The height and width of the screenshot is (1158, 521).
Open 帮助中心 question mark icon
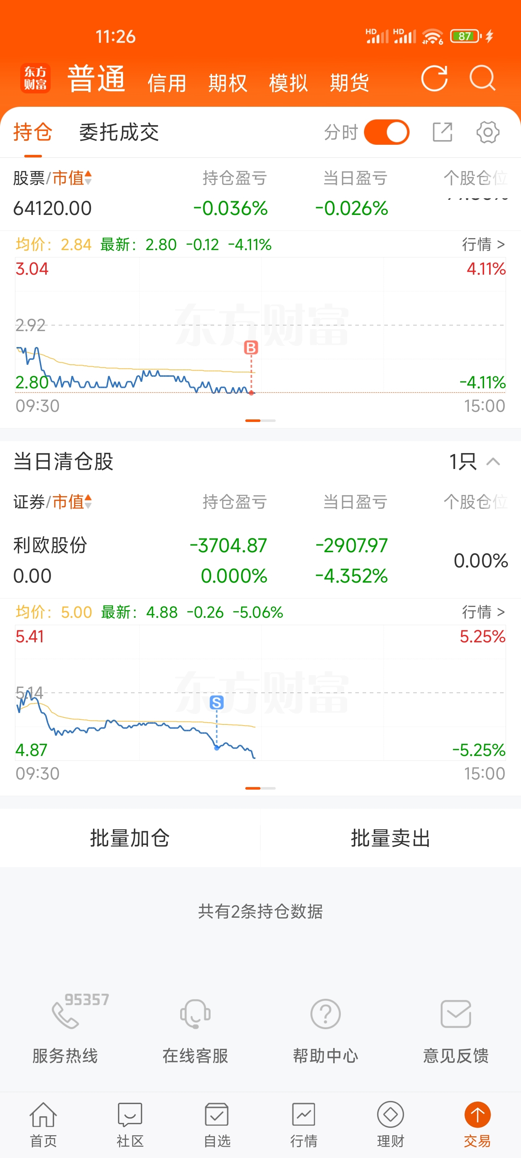point(326,1014)
